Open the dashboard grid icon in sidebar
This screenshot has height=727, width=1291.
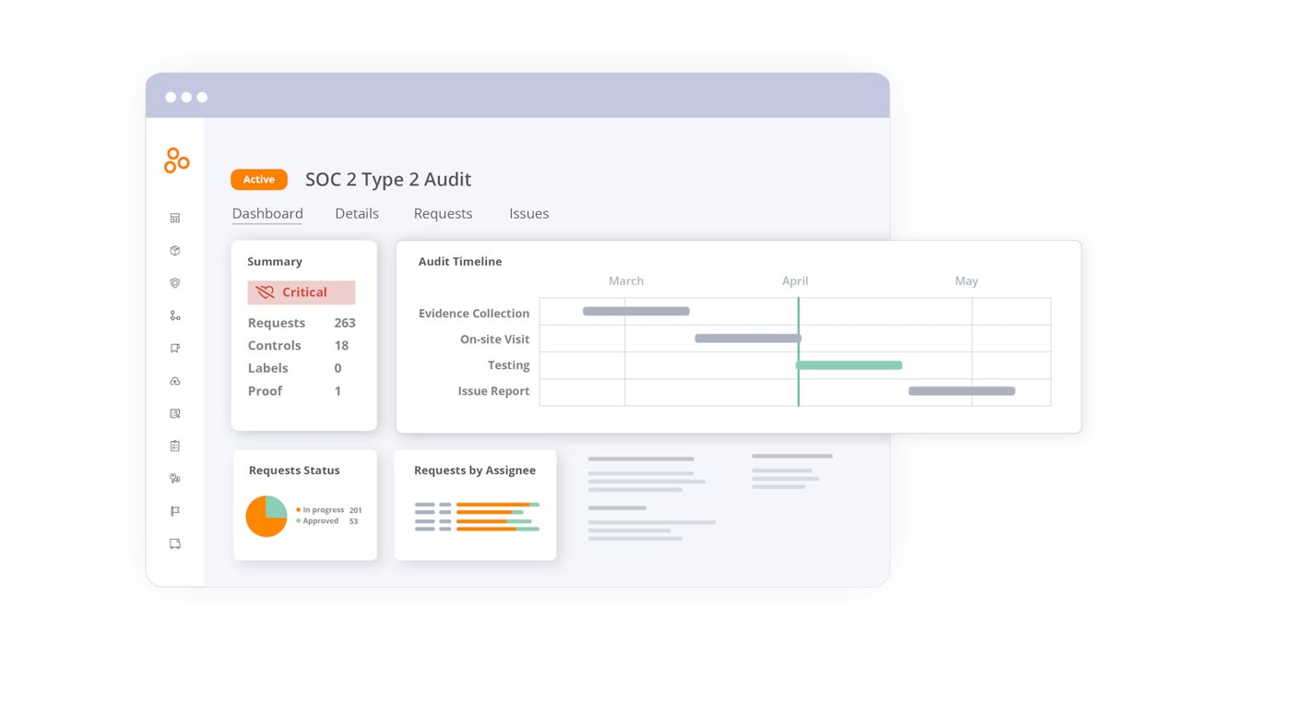click(175, 219)
